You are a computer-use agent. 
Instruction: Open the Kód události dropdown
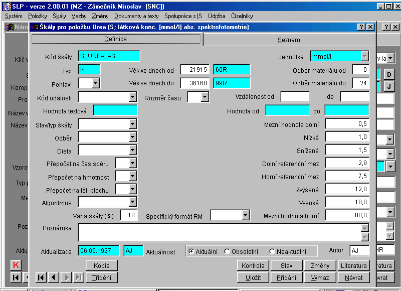[x=132, y=97]
